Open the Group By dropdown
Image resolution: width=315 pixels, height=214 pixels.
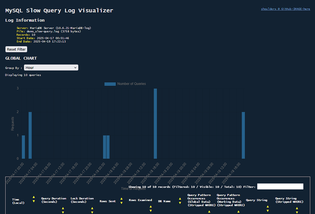(x=51, y=67)
